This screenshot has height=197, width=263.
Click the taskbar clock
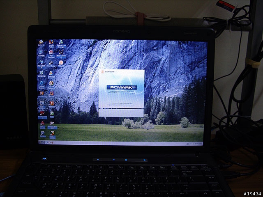point(200,144)
